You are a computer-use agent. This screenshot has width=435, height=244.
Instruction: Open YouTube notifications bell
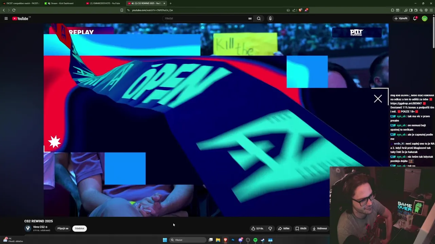(415, 18)
